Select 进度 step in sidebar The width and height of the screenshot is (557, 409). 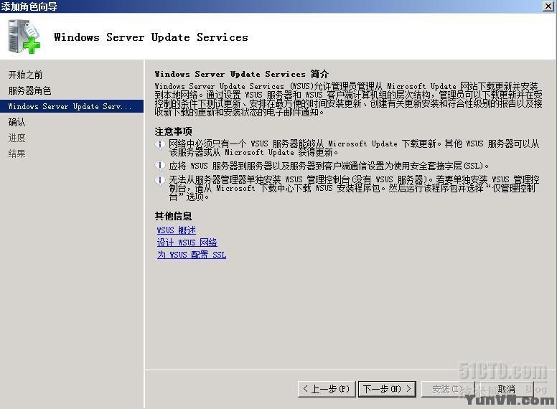(17, 138)
